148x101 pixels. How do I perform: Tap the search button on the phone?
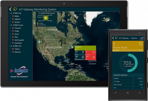[x=139, y=93]
